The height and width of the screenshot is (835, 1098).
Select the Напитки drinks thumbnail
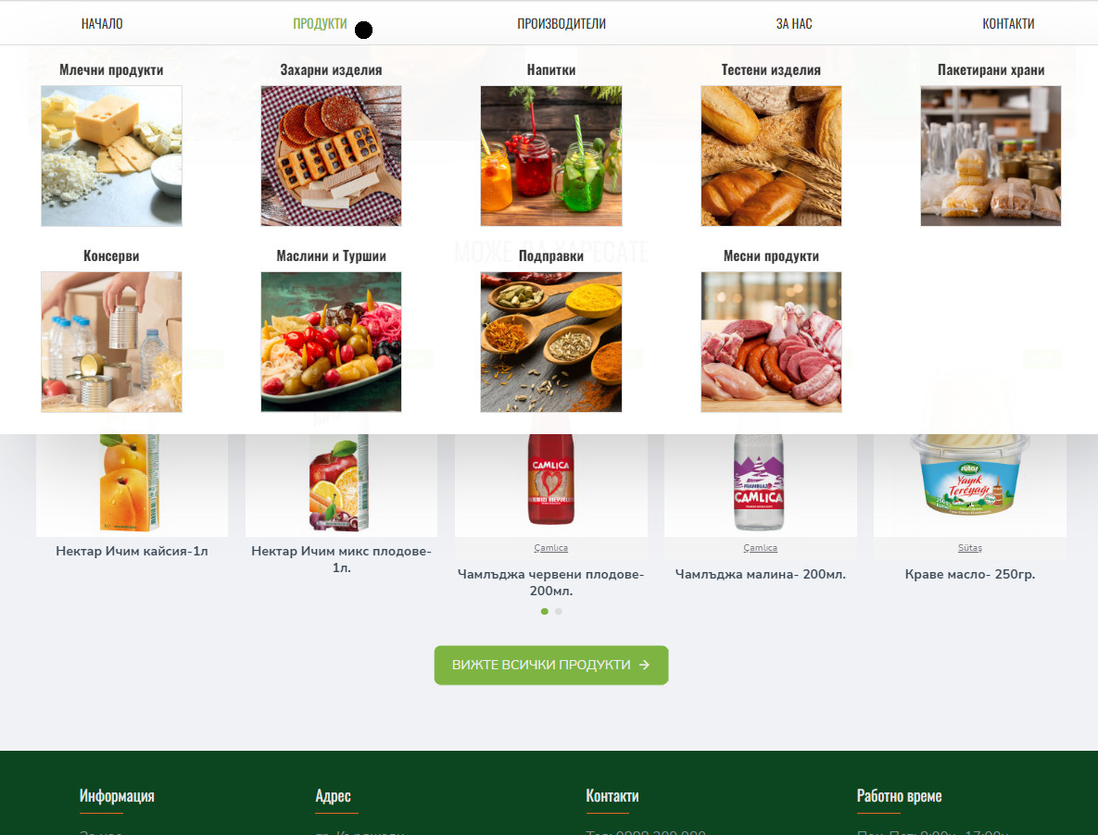tap(551, 156)
